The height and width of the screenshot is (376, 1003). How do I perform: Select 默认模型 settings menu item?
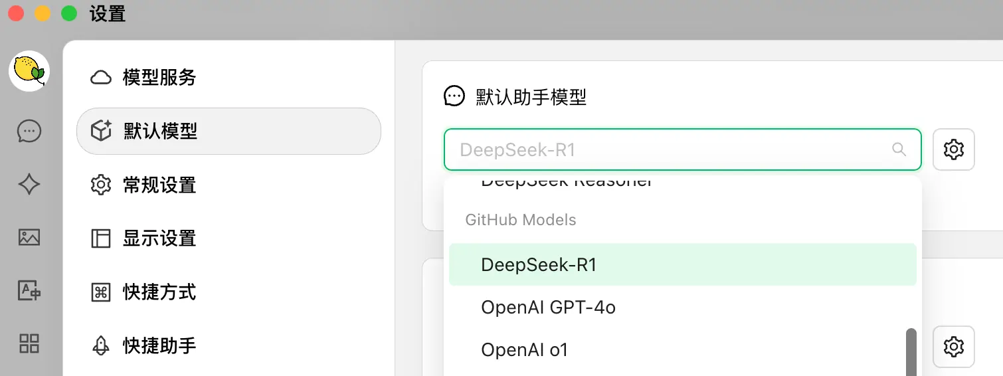click(x=228, y=131)
